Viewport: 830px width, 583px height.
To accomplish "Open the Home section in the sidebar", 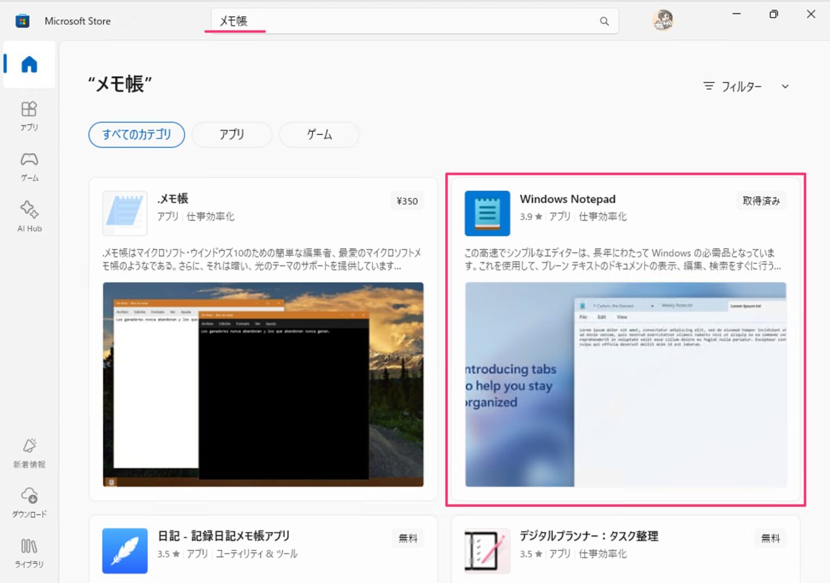I will [29, 64].
